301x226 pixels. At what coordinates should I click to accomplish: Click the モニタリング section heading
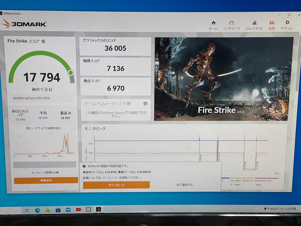coord(95,129)
